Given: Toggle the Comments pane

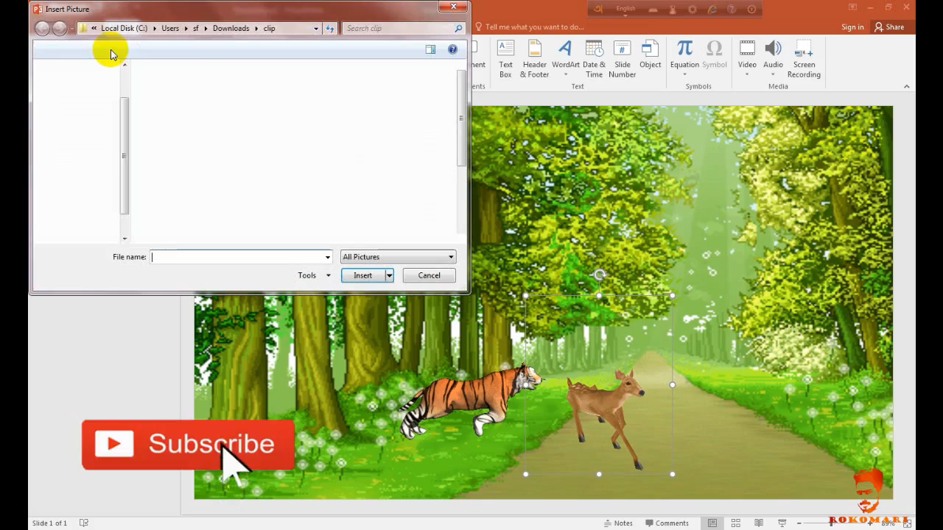Looking at the screenshot, I should pyautogui.click(x=666, y=523).
